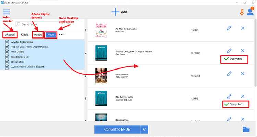Select Trap the Devil_ Free 9-Chapter Preview in sidebar
This screenshot has width=257, height=137.
[29, 47]
